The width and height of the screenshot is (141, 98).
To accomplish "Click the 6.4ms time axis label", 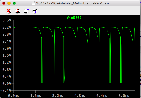I will click(x=102, y=96).
